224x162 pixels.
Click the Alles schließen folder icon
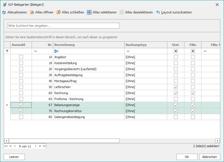(58, 12)
